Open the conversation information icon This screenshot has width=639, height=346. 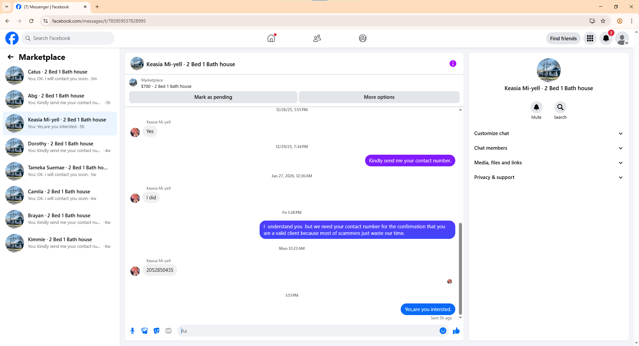tap(453, 64)
